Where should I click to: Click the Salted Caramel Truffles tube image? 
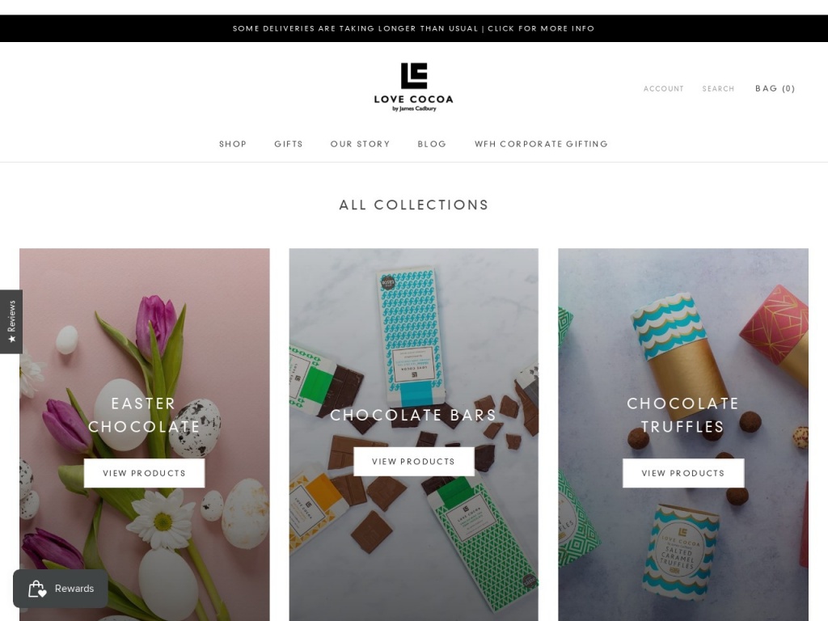[680, 553]
